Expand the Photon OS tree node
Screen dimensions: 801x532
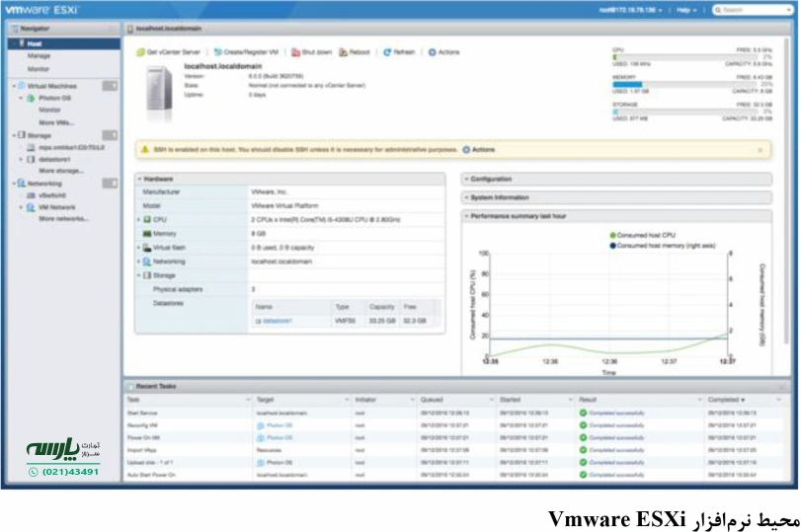(21, 98)
